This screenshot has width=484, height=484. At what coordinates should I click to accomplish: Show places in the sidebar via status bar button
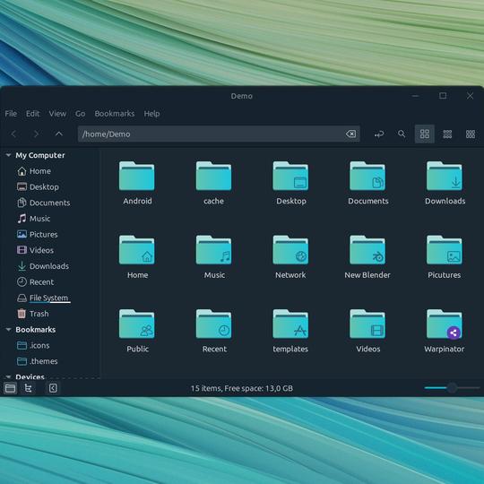(x=10, y=388)
